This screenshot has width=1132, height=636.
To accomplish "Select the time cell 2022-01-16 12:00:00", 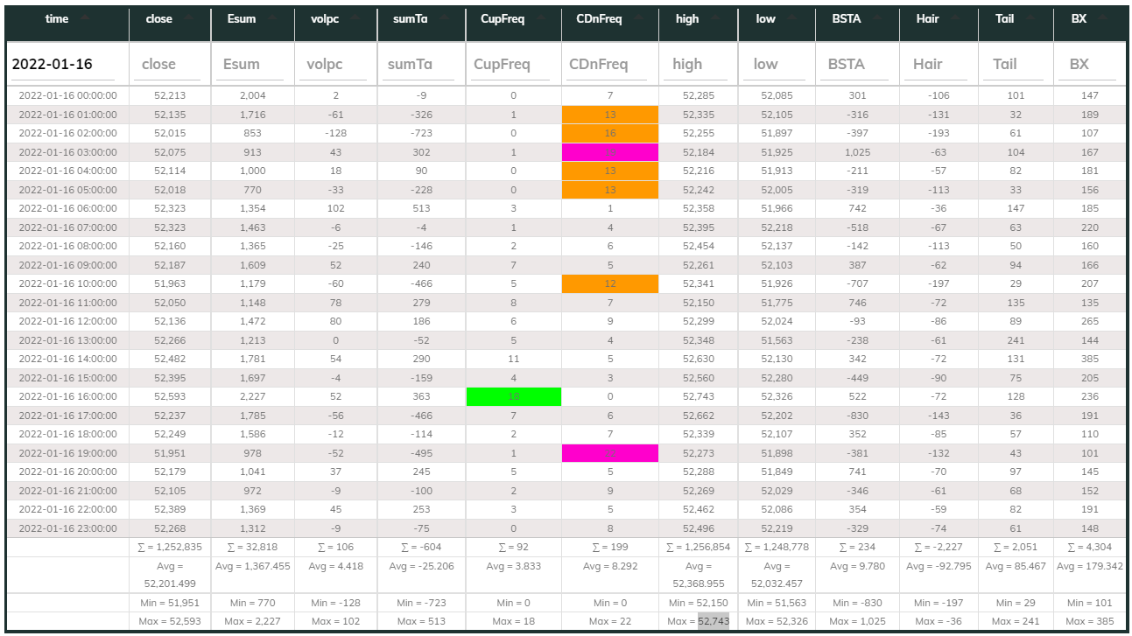I will (x=67, y=321).
